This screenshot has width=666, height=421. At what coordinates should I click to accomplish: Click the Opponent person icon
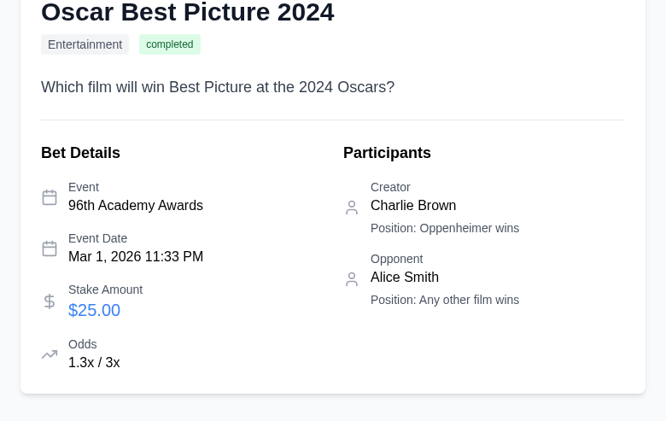click(x=352, y=279)
